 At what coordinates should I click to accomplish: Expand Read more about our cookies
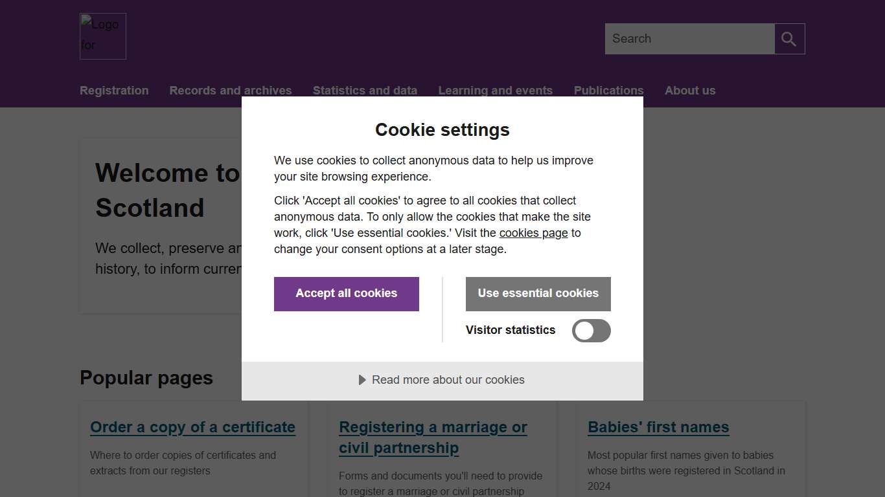coord(442,381)
